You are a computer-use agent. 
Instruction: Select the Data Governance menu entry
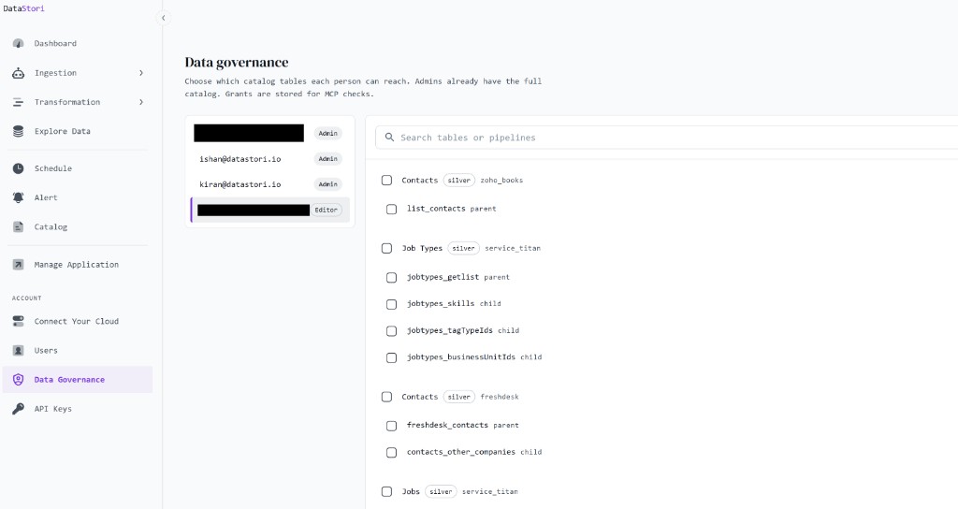coord(78,380)
